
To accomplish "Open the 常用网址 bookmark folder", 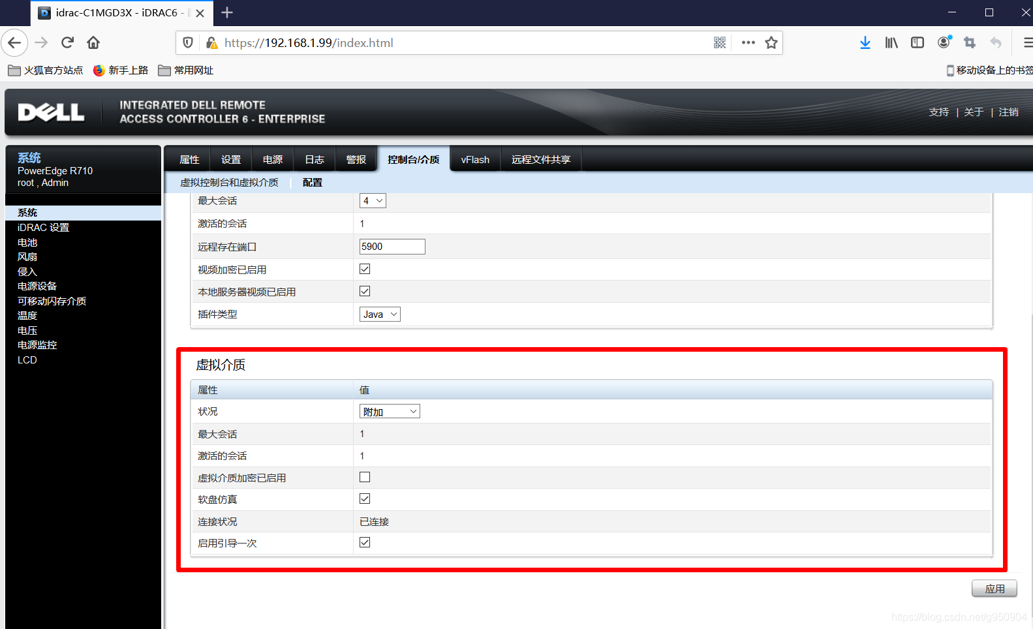I will [x=186, y=70].
